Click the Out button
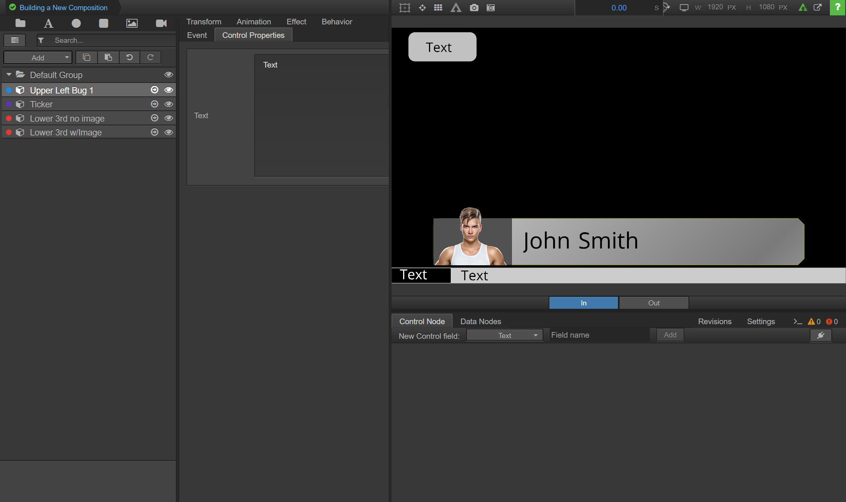846x502 pixels. point(654,303)
